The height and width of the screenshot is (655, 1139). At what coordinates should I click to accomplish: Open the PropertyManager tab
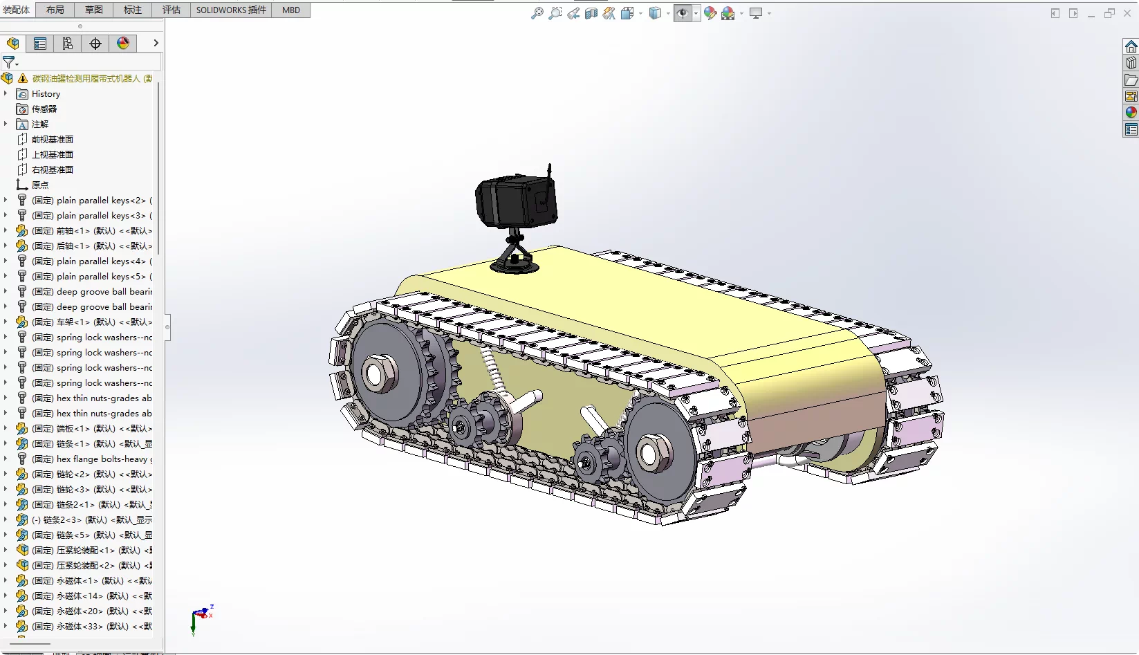[x=40, y=44]
